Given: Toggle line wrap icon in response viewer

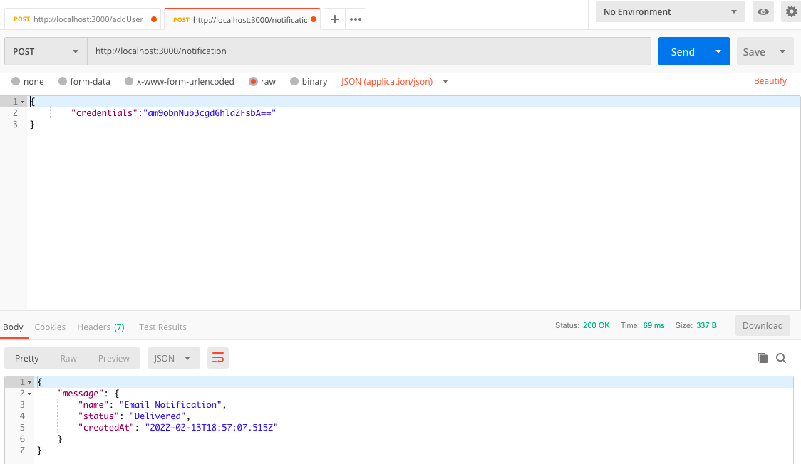Looking at the screenshot, I should pyautogui.click(x=218, y=358).
